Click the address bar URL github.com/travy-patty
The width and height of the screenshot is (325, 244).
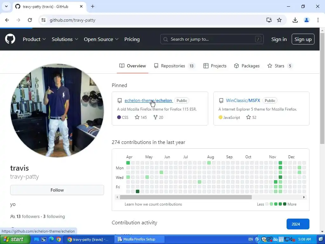pos(73,20)
